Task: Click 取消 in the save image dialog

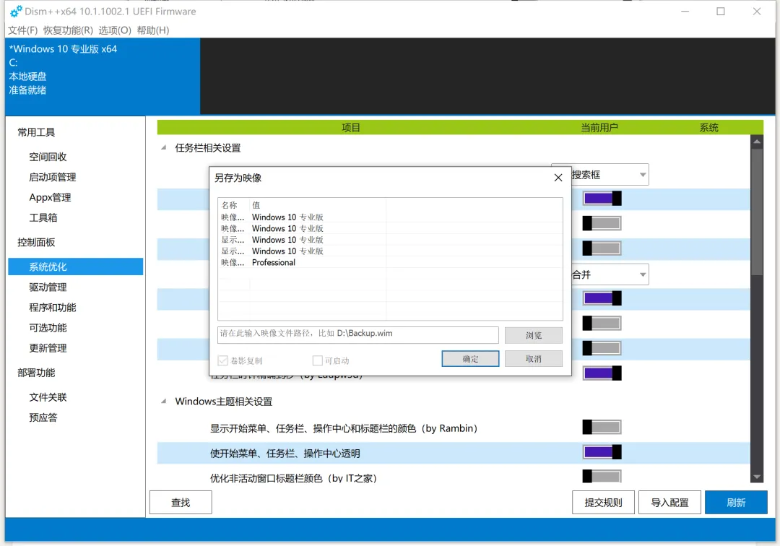Action: click(534, 358)
